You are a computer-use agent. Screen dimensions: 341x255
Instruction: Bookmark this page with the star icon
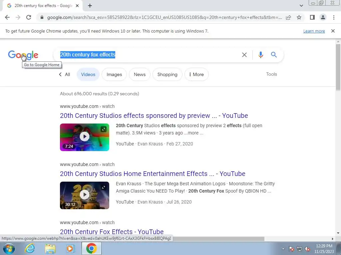[299, 17]
